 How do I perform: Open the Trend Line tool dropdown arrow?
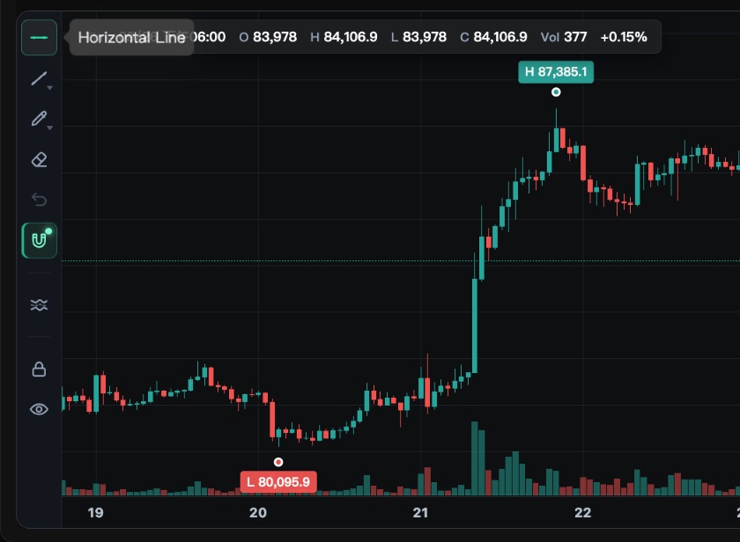tap(50, 88)
